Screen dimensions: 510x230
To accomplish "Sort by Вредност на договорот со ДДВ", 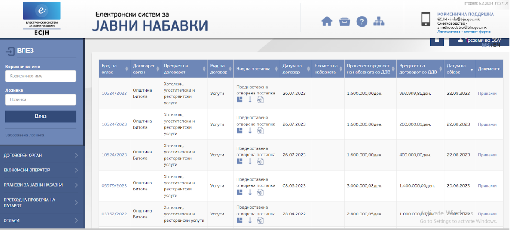I will point(420,69).
